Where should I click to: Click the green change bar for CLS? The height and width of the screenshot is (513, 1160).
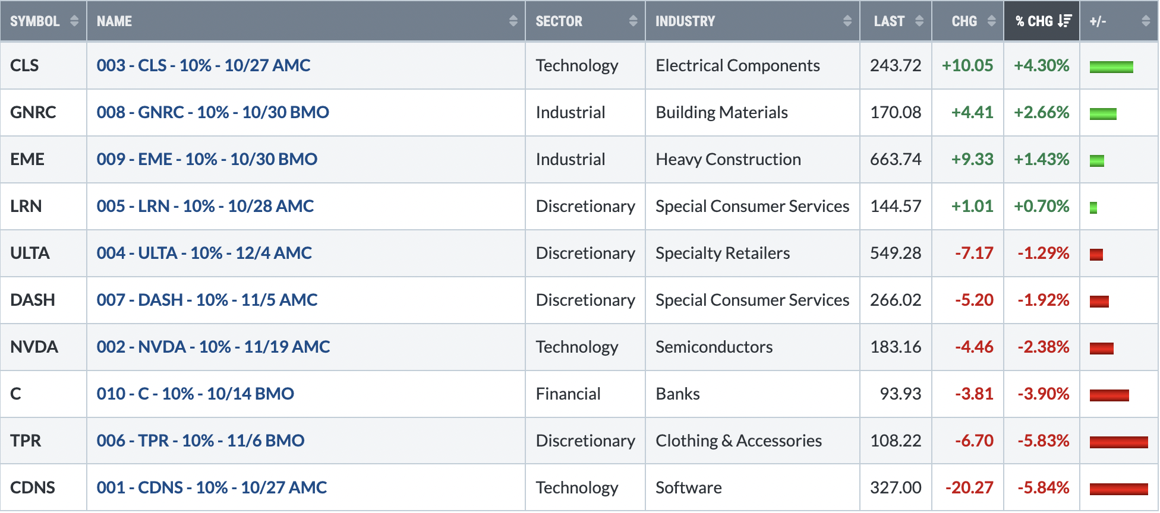[1111, 67]
